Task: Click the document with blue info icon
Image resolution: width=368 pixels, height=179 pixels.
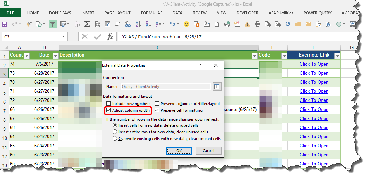Action: [x=329, y=24]
